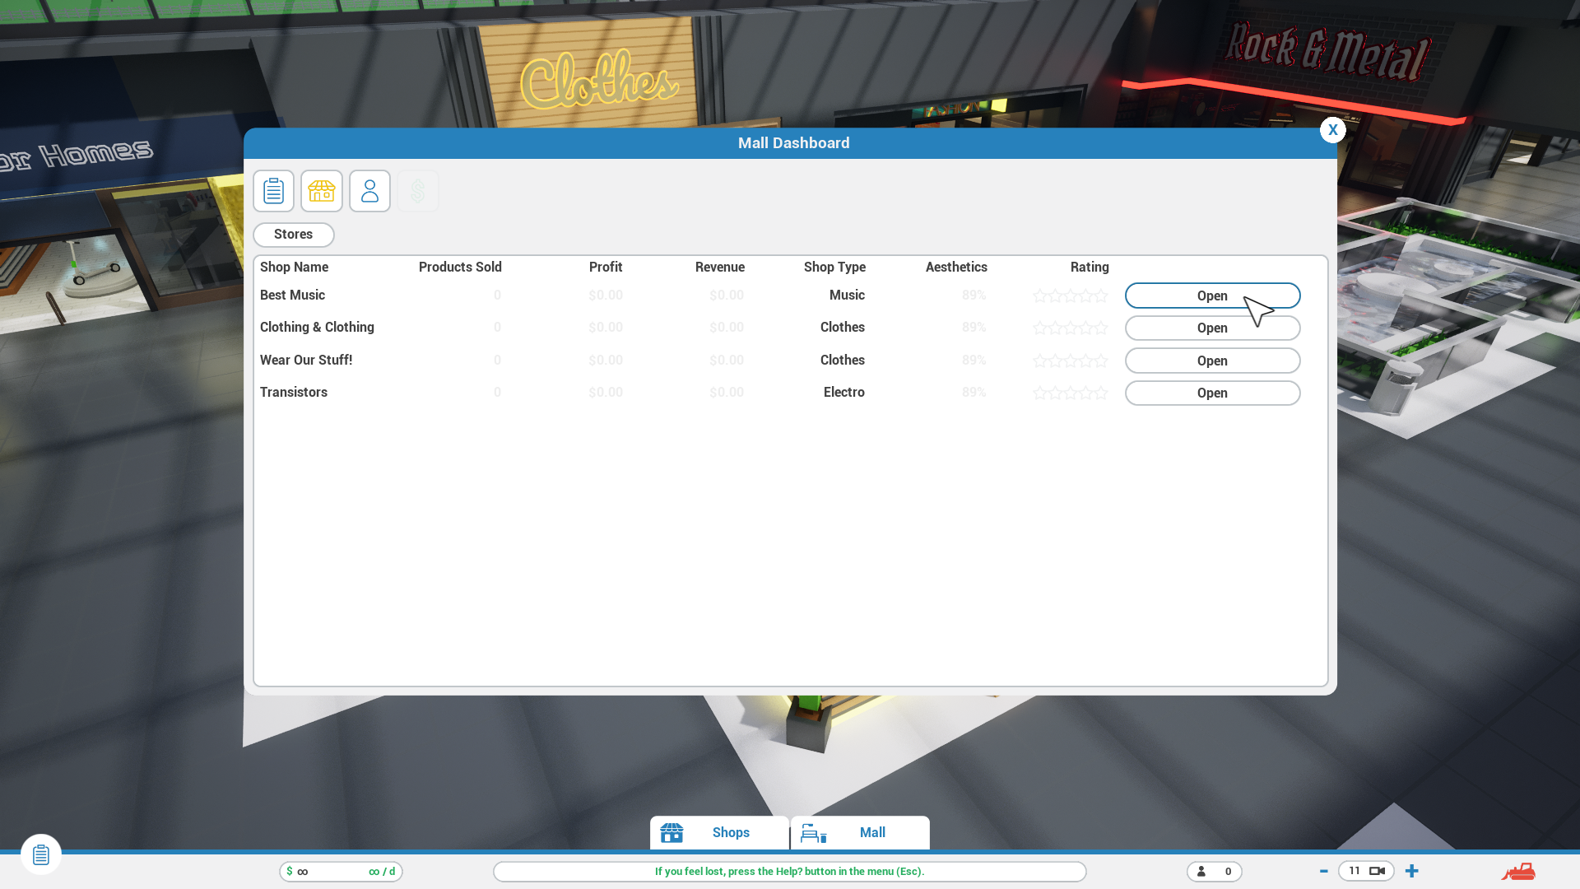
Task: Click the camera icon next to 11
Action: pos(1377,871)
